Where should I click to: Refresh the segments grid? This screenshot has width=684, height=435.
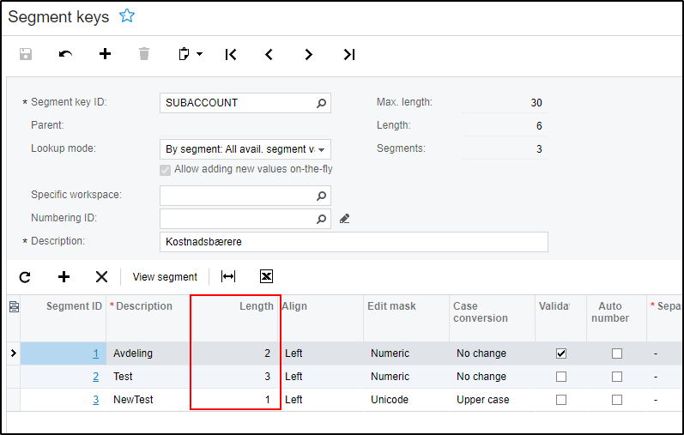click(25, 276)
